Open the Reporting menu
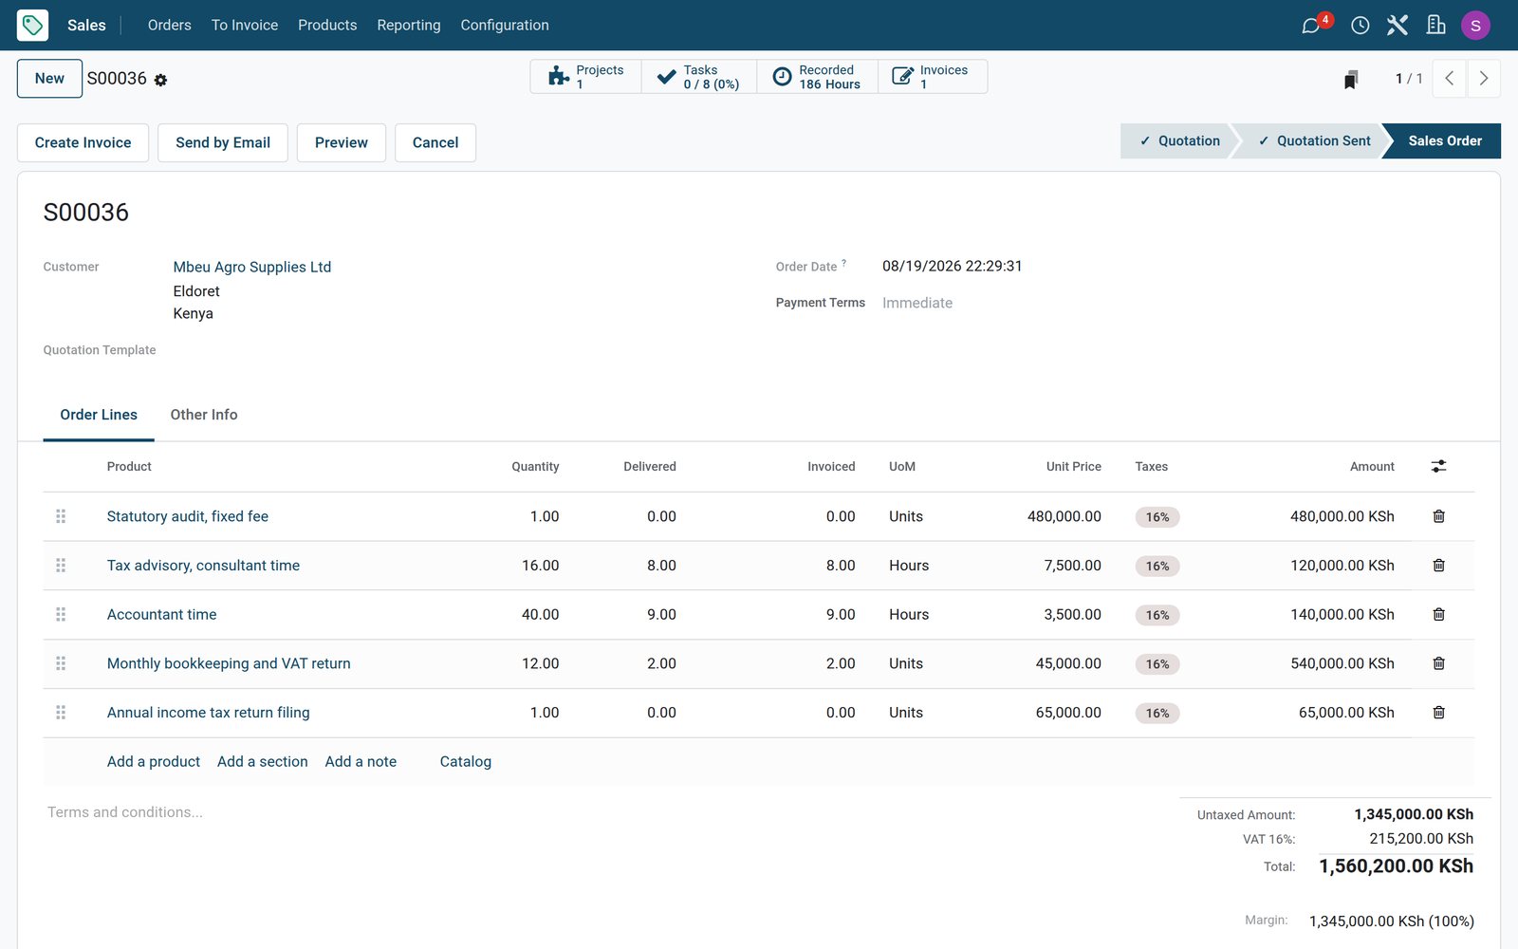This screenshot has height=949, width=1518. (x=409, y=26)
